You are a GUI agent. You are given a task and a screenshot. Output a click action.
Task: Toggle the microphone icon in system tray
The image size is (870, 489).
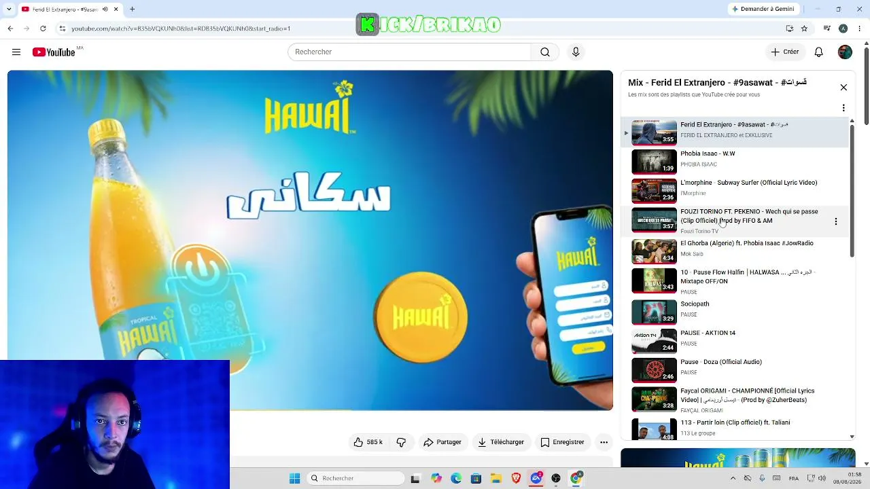point(762,478)
